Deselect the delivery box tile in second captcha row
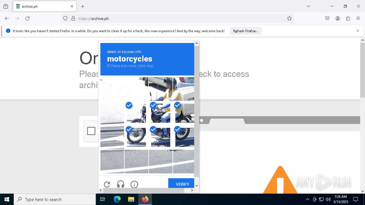Viewport: 365px width, 205px height. point(185,113)
